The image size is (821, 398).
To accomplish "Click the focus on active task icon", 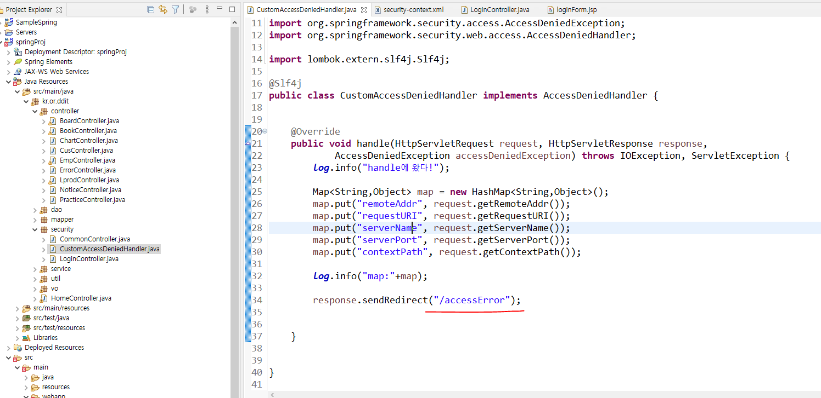I will [193, 9].
